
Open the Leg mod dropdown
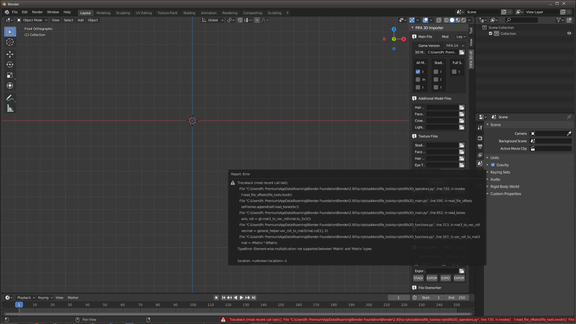(x=461, y=37)
